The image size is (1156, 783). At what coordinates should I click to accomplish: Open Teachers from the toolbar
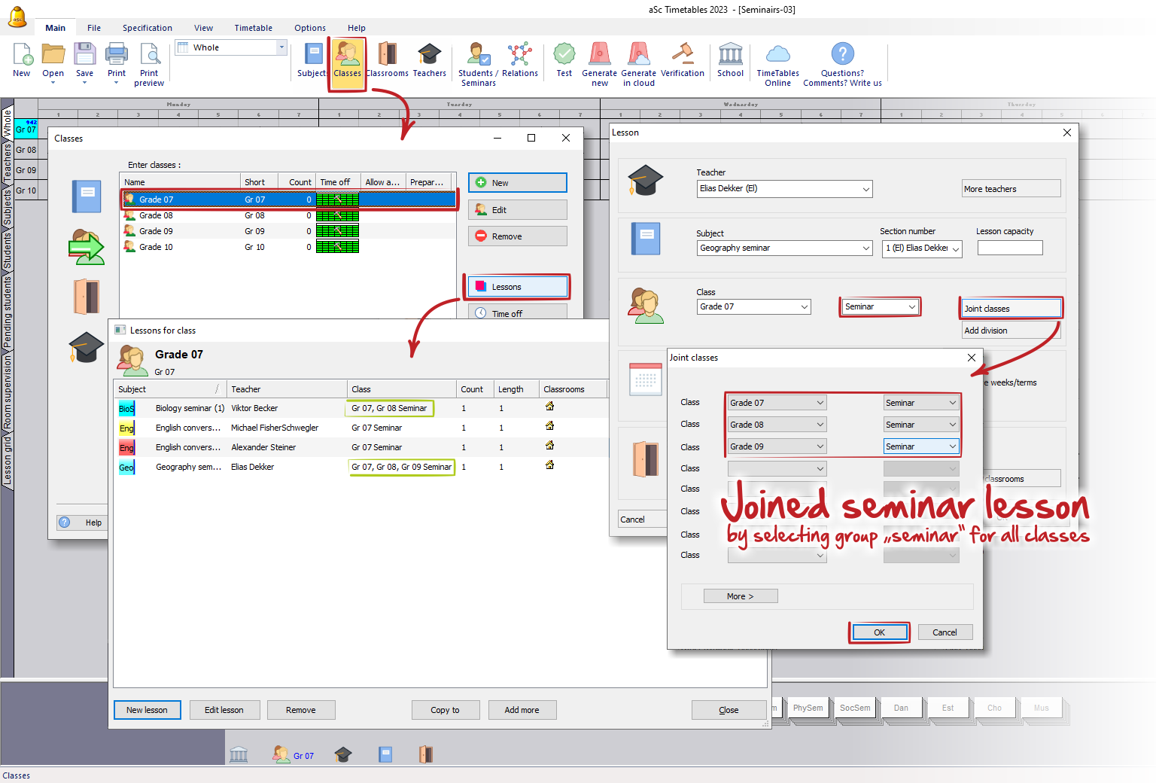pos(430,60)
